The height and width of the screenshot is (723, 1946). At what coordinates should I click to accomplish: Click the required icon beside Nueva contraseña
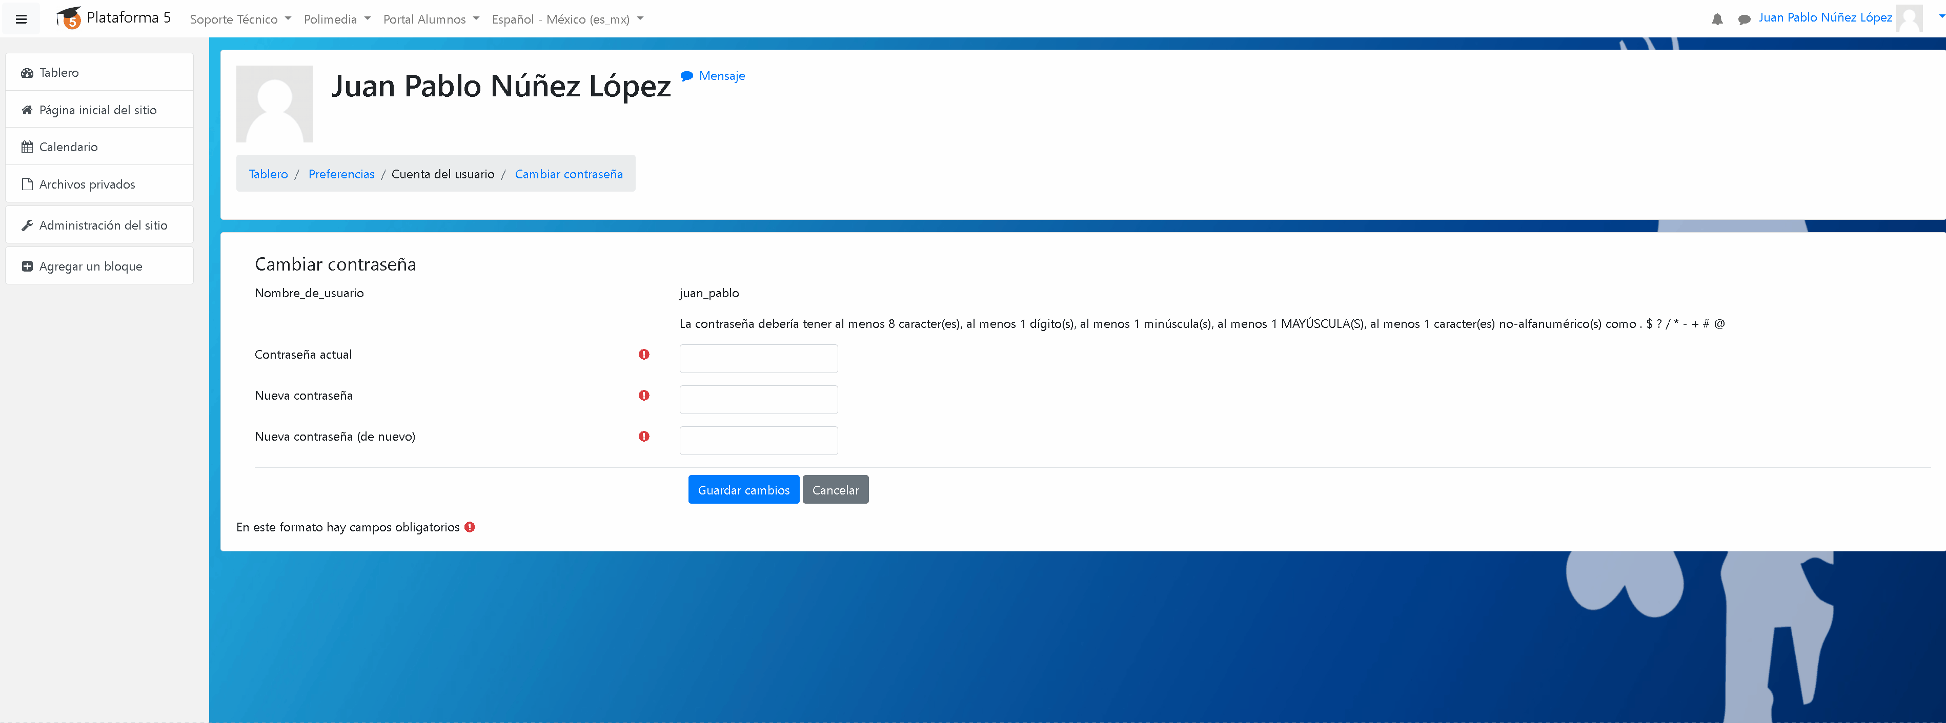644,396
